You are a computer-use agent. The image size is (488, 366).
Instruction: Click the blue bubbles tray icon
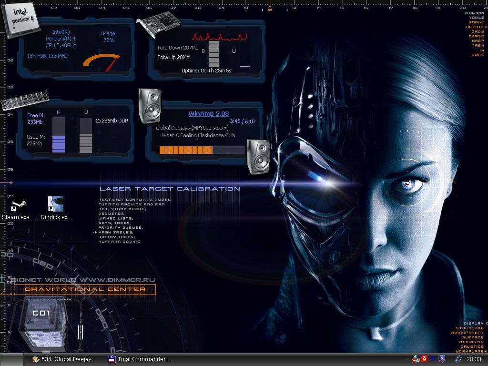458,359
